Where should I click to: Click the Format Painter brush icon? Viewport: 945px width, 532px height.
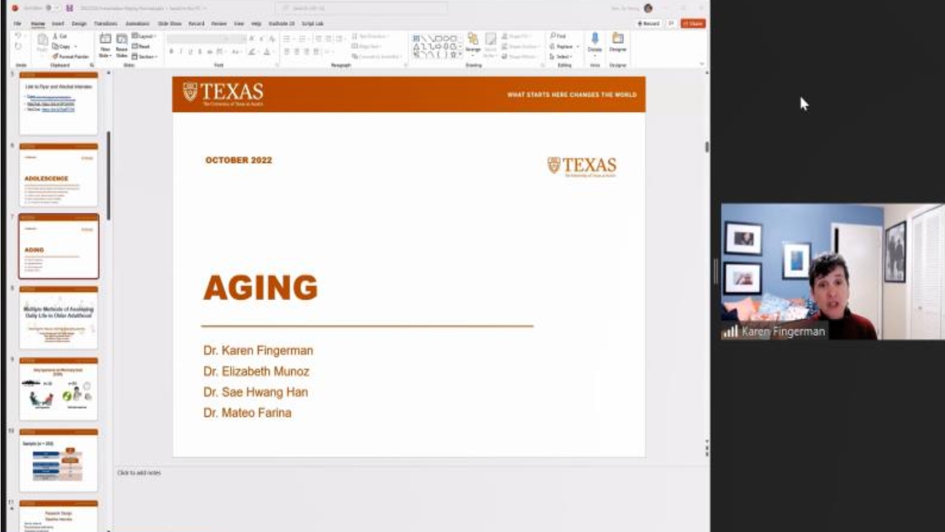pyautogui.click(x=54, y=57)
